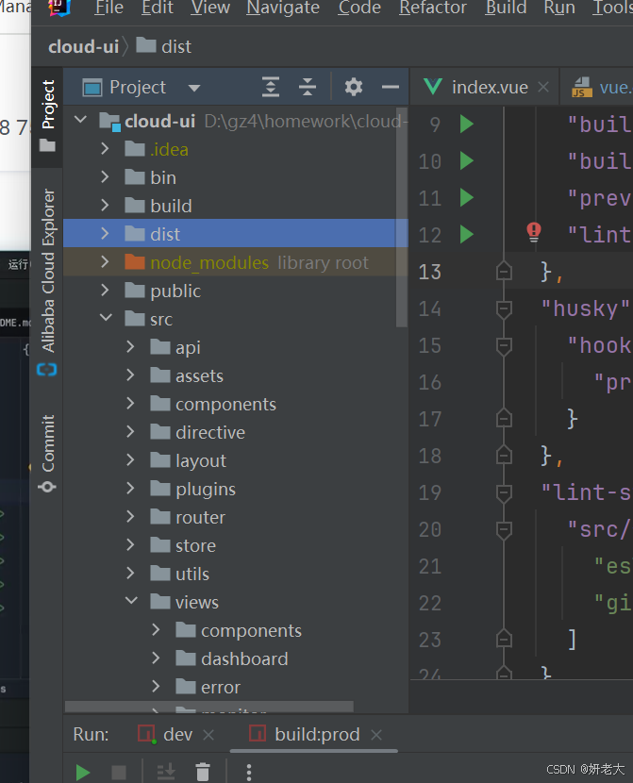The height and width of the screenshot is (783, 633).
Task: Click the red error bulb on line 12
Action: 534,232
